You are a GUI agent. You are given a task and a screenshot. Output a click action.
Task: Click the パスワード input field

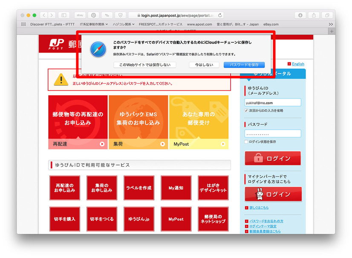point(273,134)
